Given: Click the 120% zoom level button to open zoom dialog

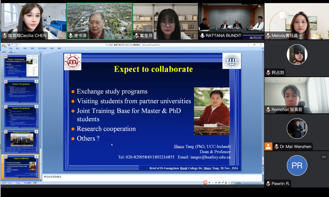Looking at the screenshot, I should click(x=238, y=183).
